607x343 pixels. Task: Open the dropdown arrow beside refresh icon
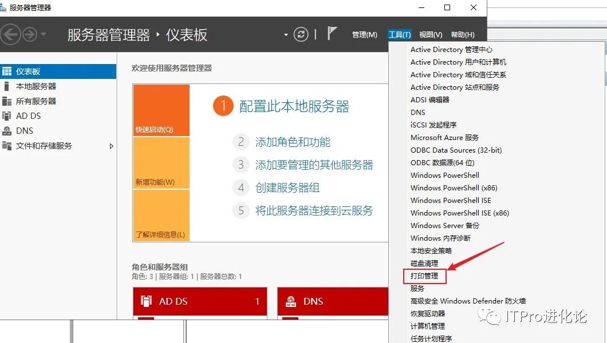point(286,35)
